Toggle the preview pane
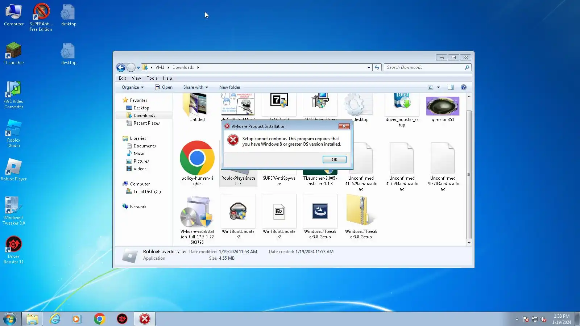This screenshot has width=580, height=326. 451,87
